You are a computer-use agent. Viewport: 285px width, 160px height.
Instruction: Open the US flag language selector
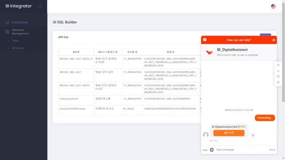[x=273, y=6]
